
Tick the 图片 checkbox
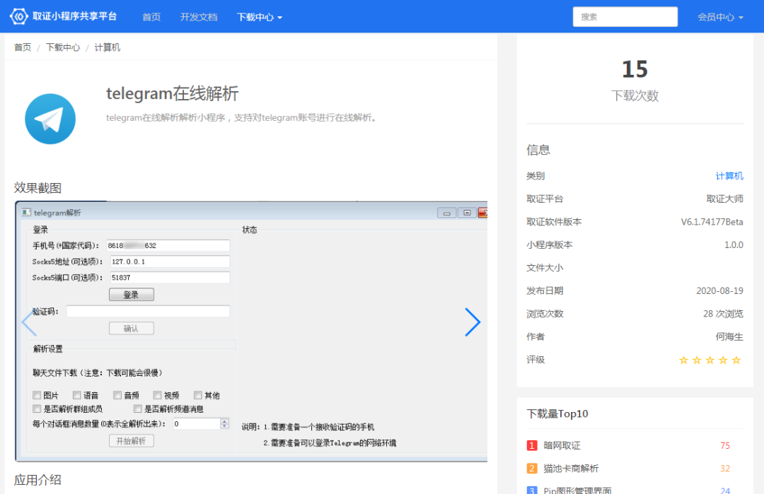37,395
